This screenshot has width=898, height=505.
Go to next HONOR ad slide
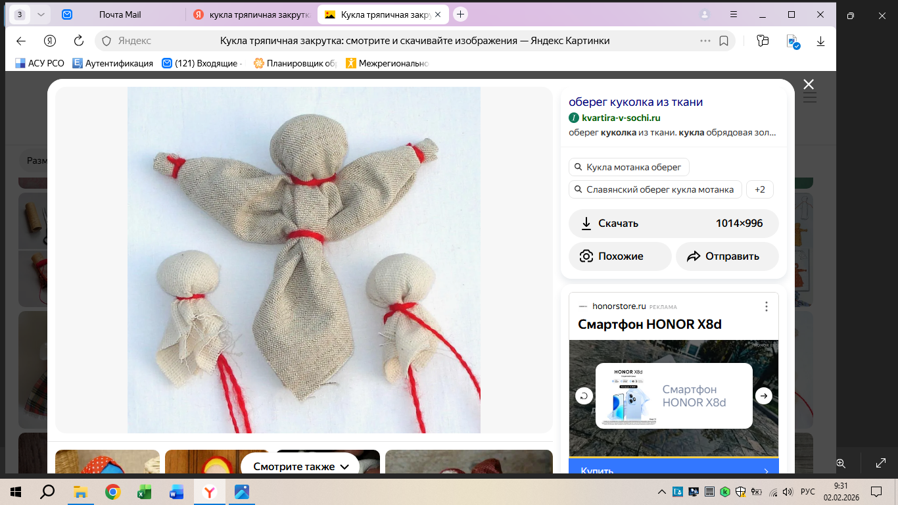tap(763, 396)
